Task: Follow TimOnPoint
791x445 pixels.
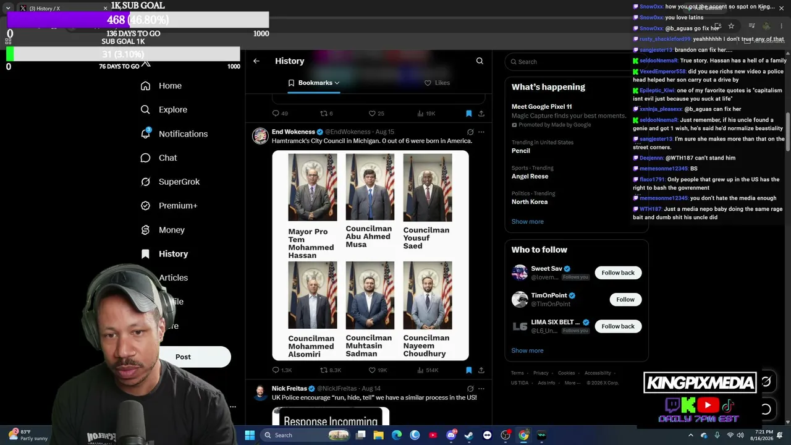Action: coord(625,300)
